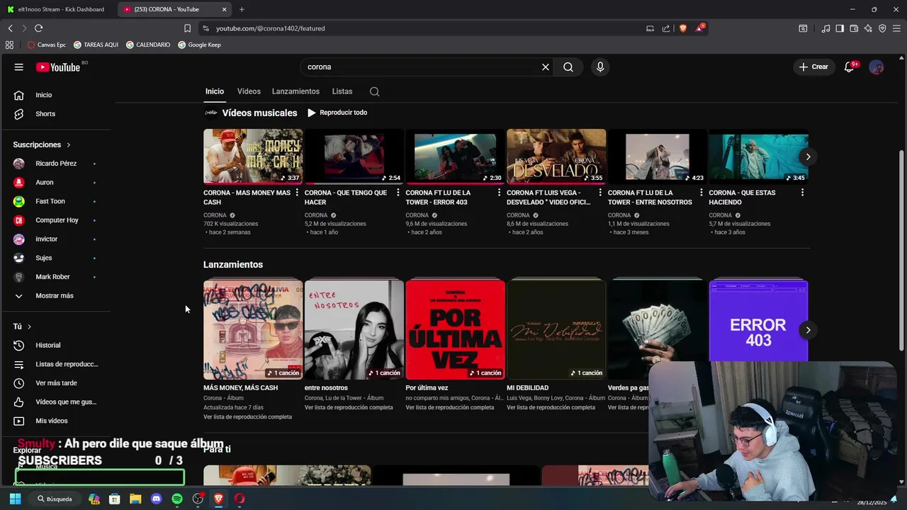Open Discord from the taskbar
Viewport: 907px width, 510px height.
[x=156, y=499]
